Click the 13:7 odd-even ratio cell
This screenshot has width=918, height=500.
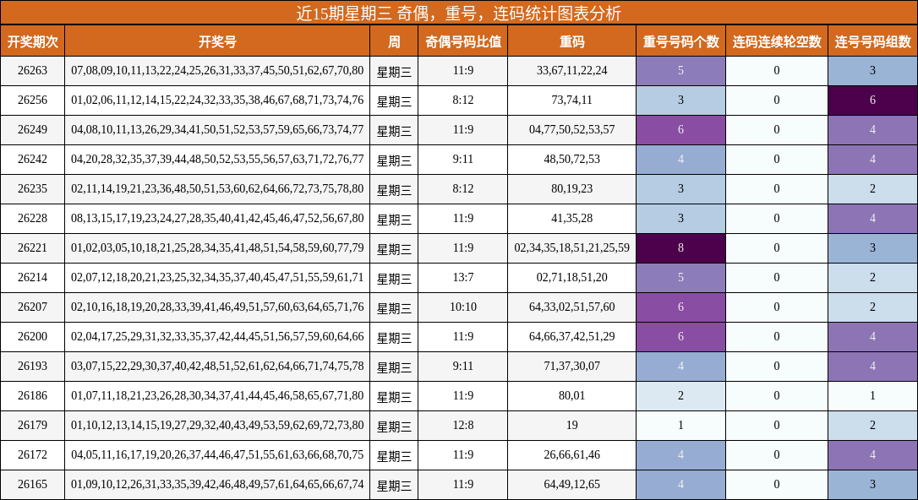[x=463, y=277]
